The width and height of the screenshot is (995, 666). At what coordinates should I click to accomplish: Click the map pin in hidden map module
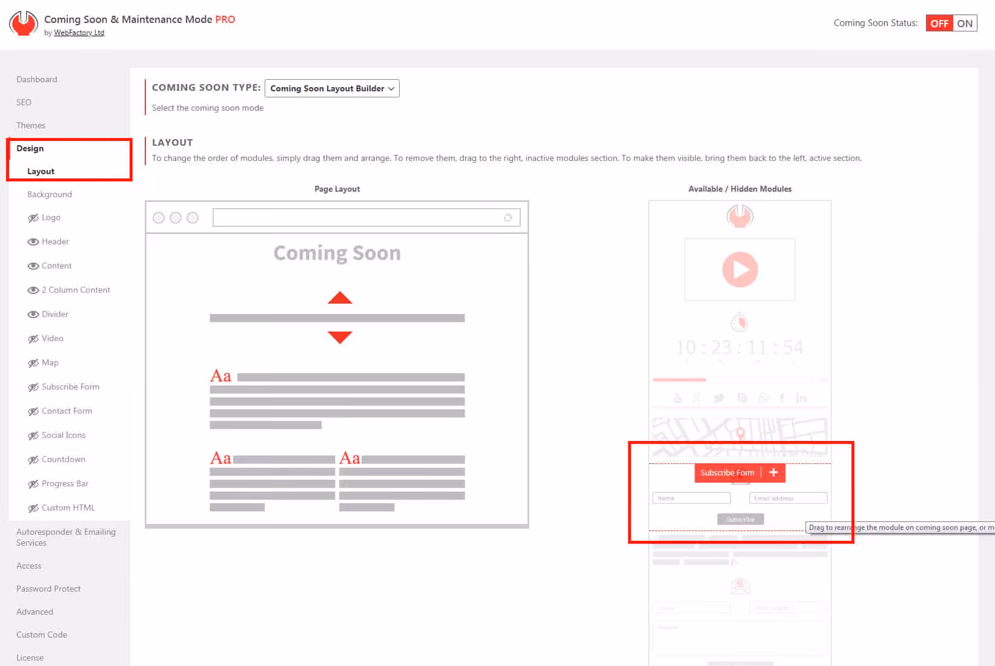(x=740, y=434)
